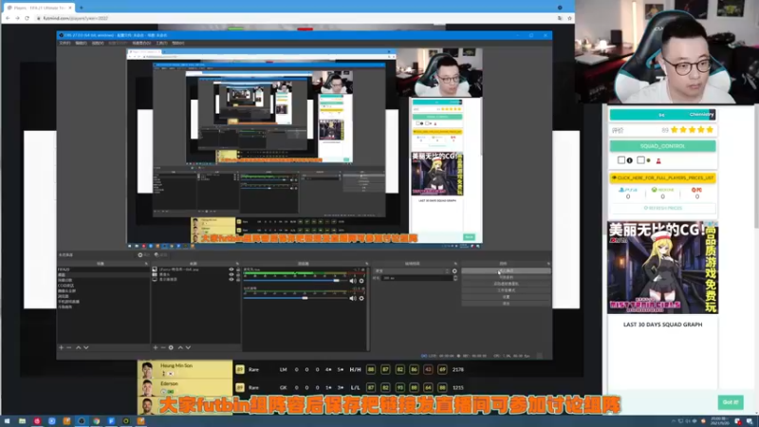Open Settings from OBS Controls panel
The width and height of the screenshot is (759, 427).
click(x=506, y=297)
